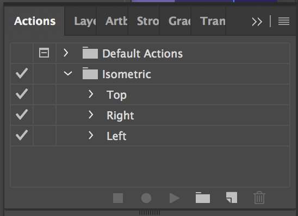
Task: Begin recording with the circle icon
Action: click(x=146, y=198)
